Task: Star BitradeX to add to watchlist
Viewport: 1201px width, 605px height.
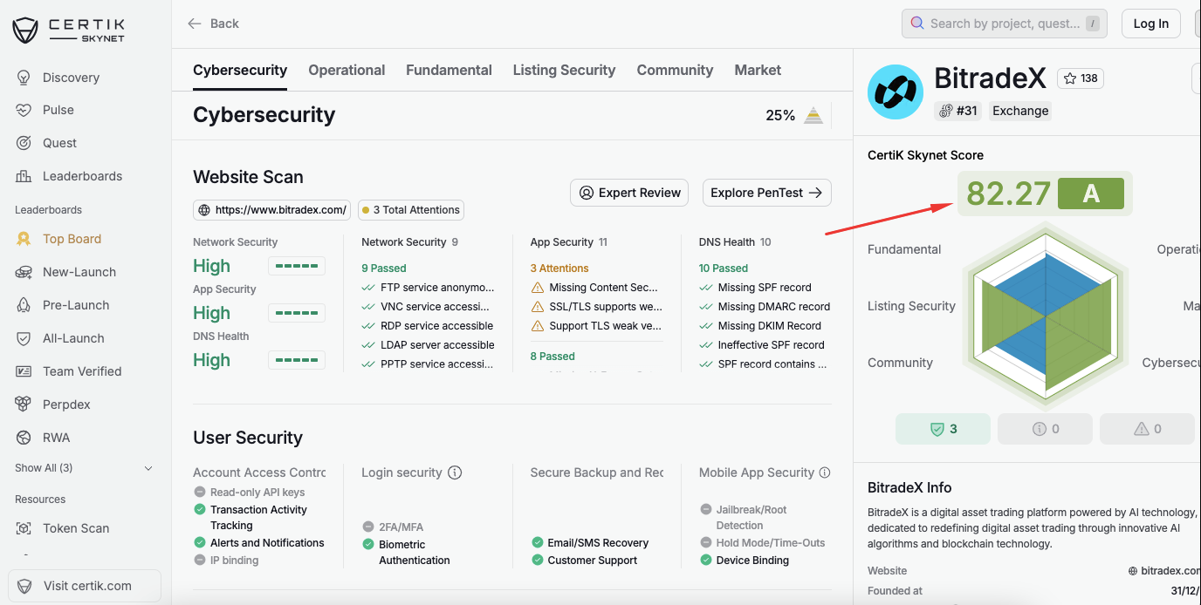Action: pyautogui.click(x=1080, y=78)
